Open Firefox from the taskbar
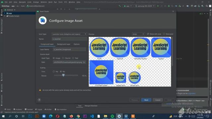The height and width of the screenshot is (119, 212). pyautogui.click(x=72, y=116)
